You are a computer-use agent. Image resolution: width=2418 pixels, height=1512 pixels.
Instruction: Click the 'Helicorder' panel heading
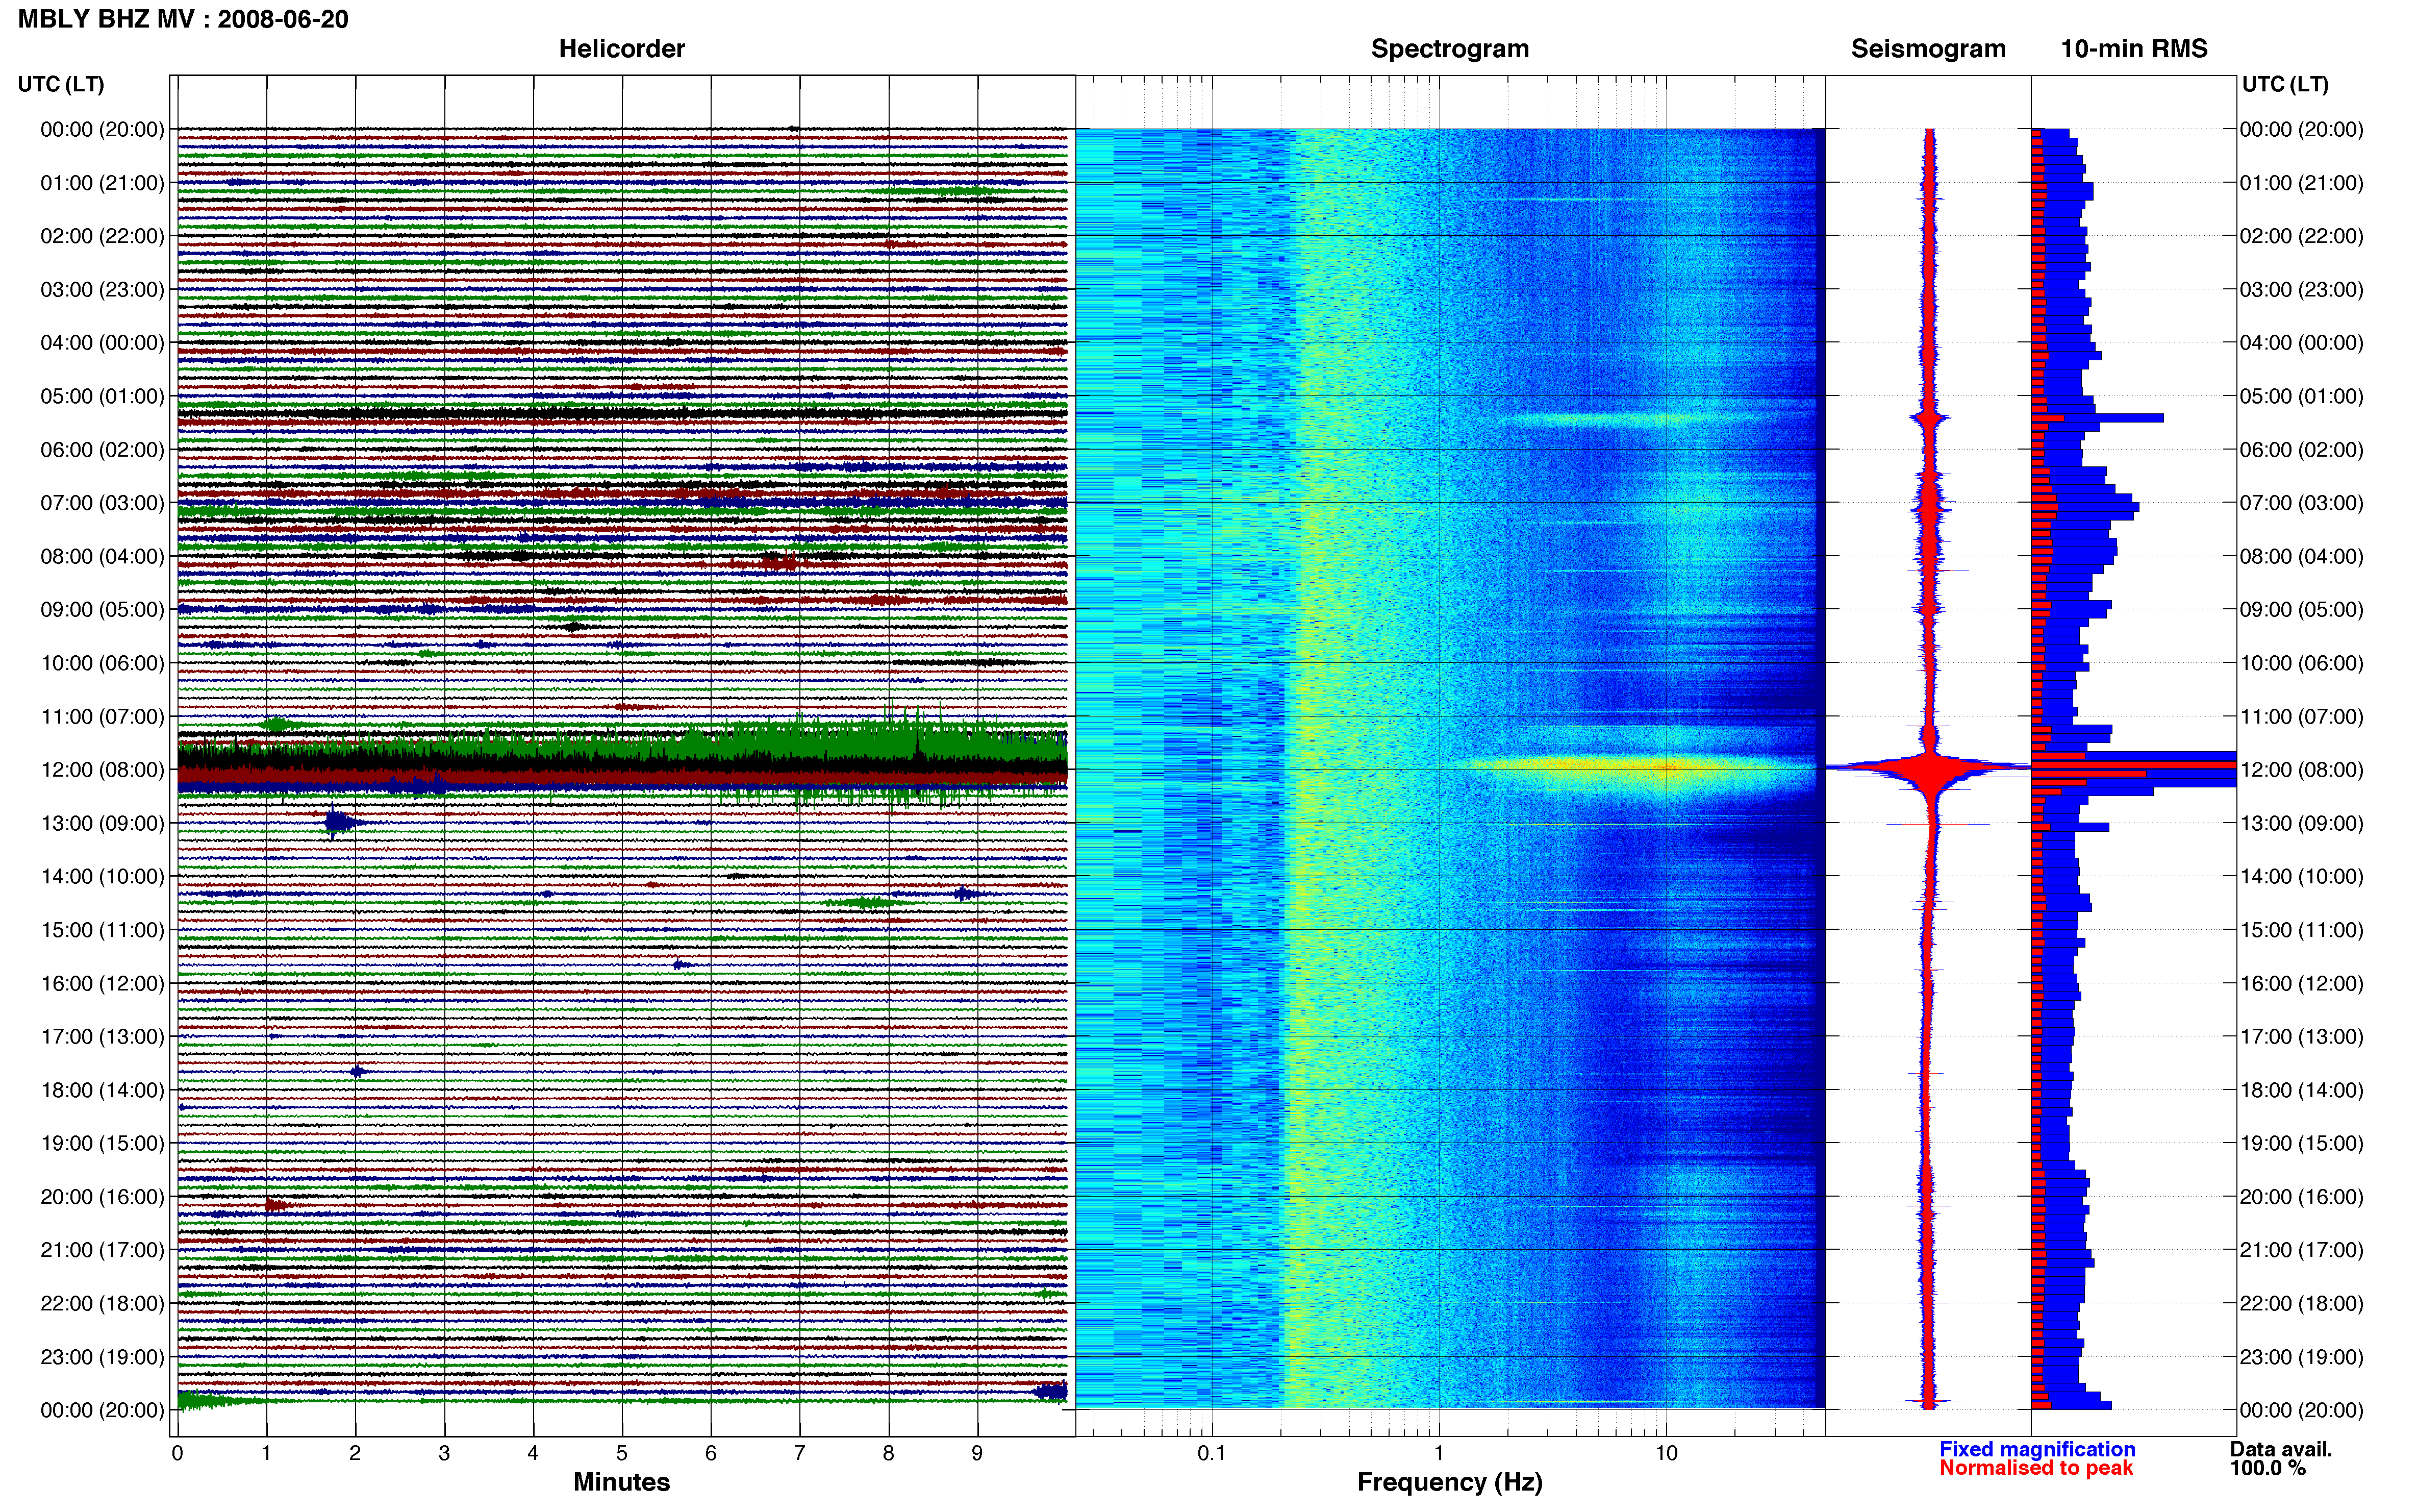(x=621, y=49)
